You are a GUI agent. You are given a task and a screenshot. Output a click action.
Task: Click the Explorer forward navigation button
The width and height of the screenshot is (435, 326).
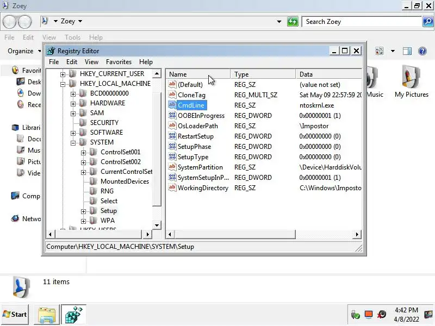(x=24, y=21)
